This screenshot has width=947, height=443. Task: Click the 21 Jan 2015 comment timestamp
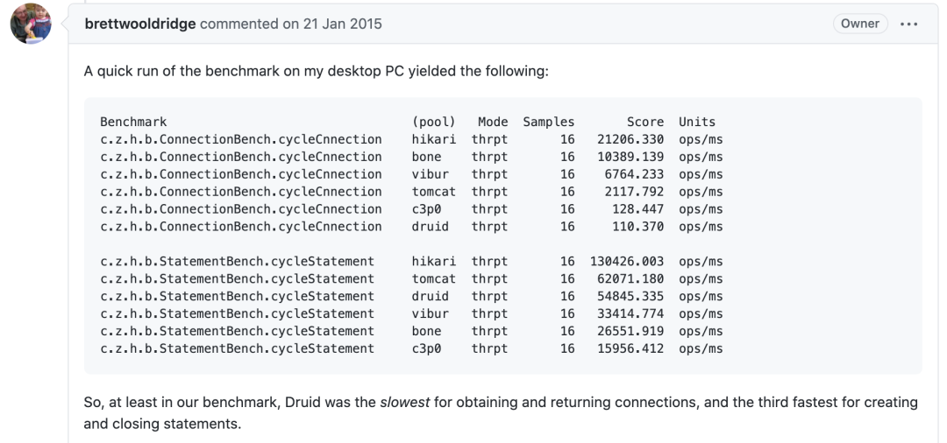(332, 24)
